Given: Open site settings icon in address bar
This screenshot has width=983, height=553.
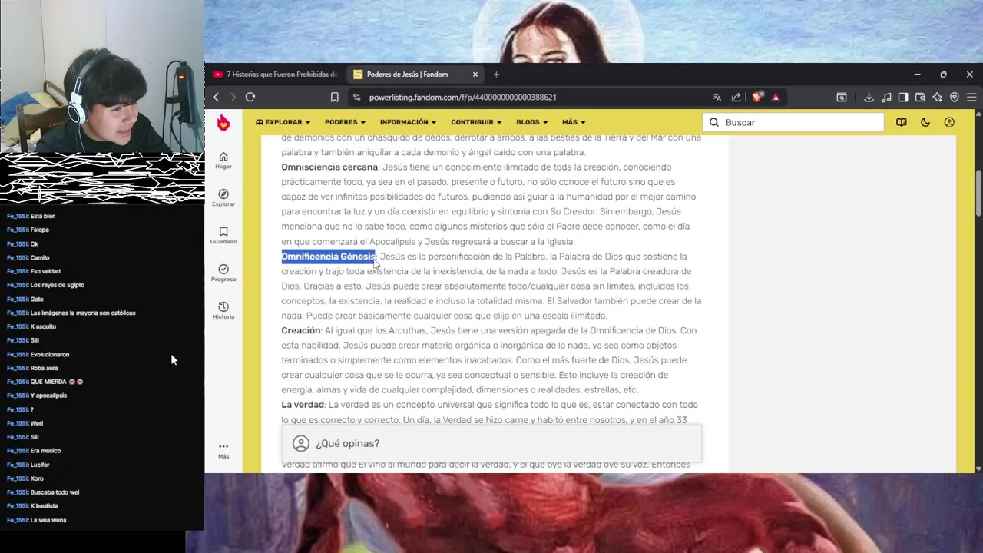Looking at the screenshot, I should 356,97.
